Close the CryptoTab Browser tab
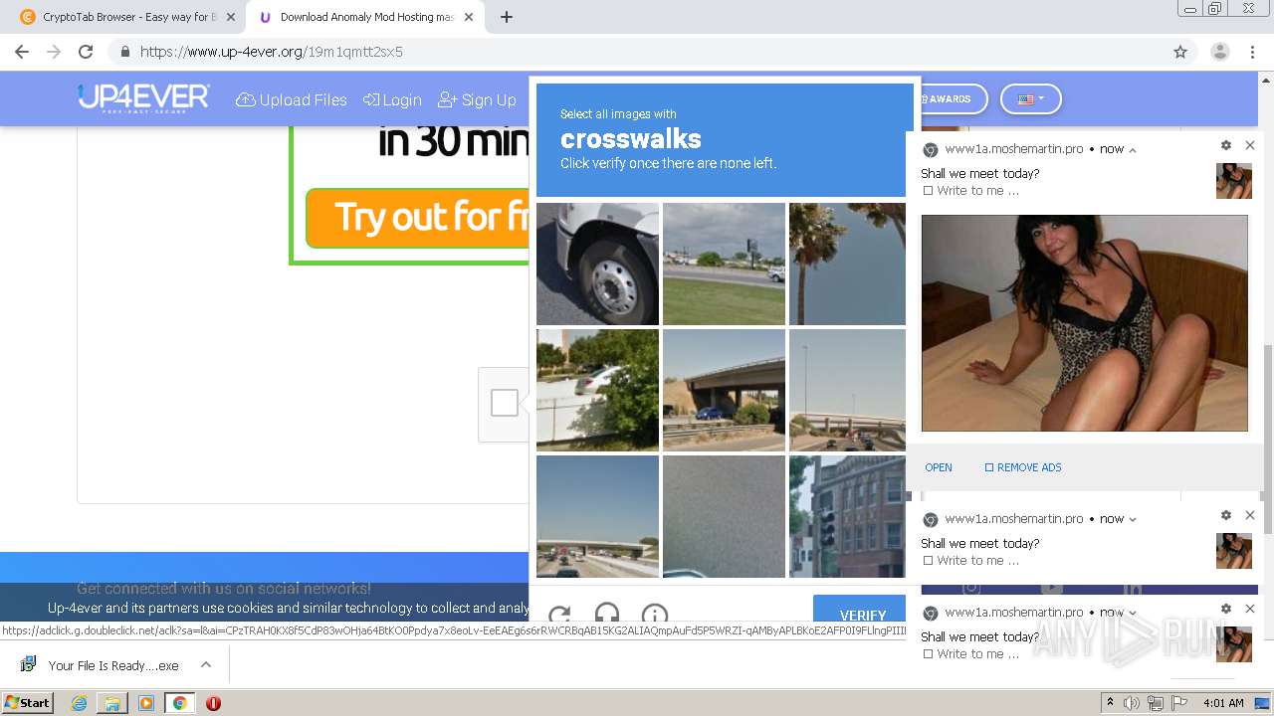Screen dimensions: 1274x716 230,17
